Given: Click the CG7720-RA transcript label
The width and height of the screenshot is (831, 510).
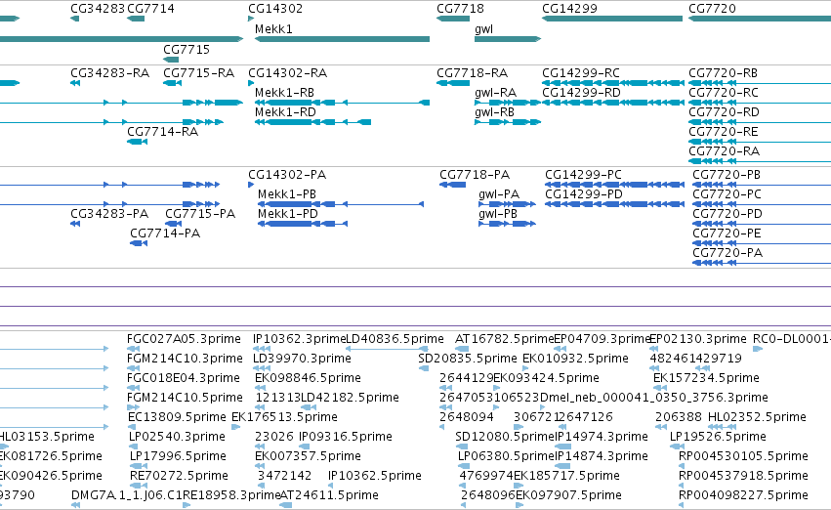Looking at the screenshot, I should [724, 151].
